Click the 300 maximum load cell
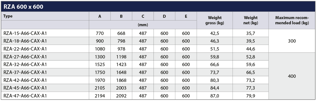This screenshot has width=317, height=101. point(292,41)
